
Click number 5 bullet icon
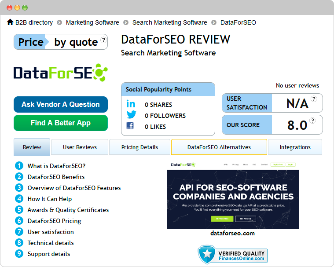click(x=19, y=210)
